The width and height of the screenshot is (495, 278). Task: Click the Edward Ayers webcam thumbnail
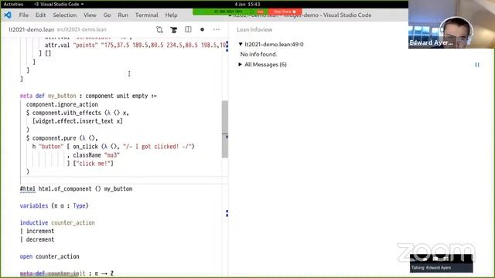452,24
